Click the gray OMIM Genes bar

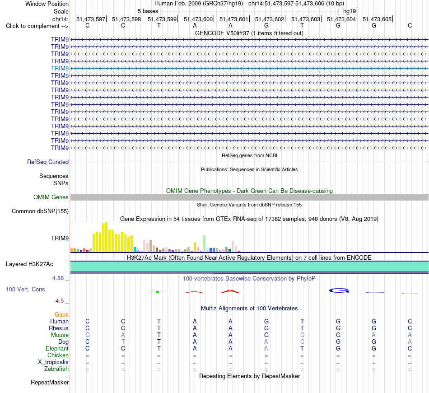(x=249, y=197)
